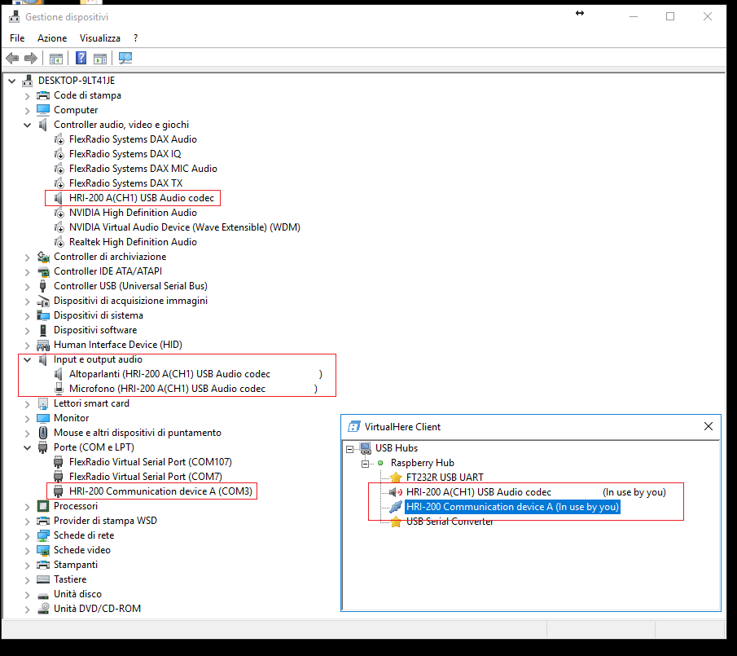Click the Provider di stampa WSD icon
The width and height of the screenshot is (737, 656).
coord(43,521)
